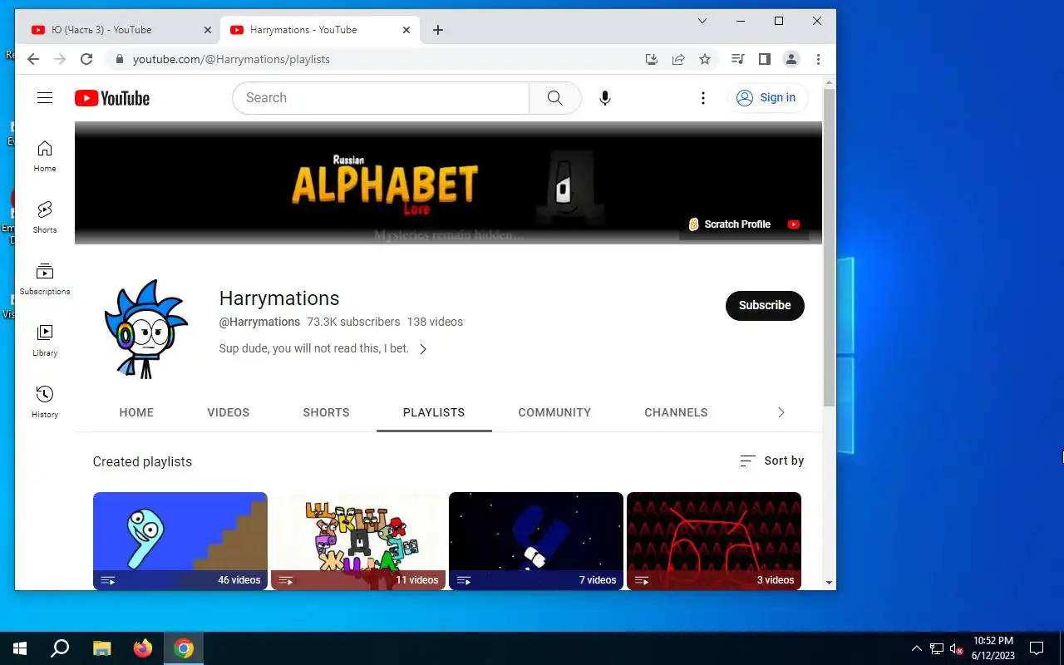1064x665 pixels.
Task: Select the PLAYLISTS channel tab
Action: 434,412
